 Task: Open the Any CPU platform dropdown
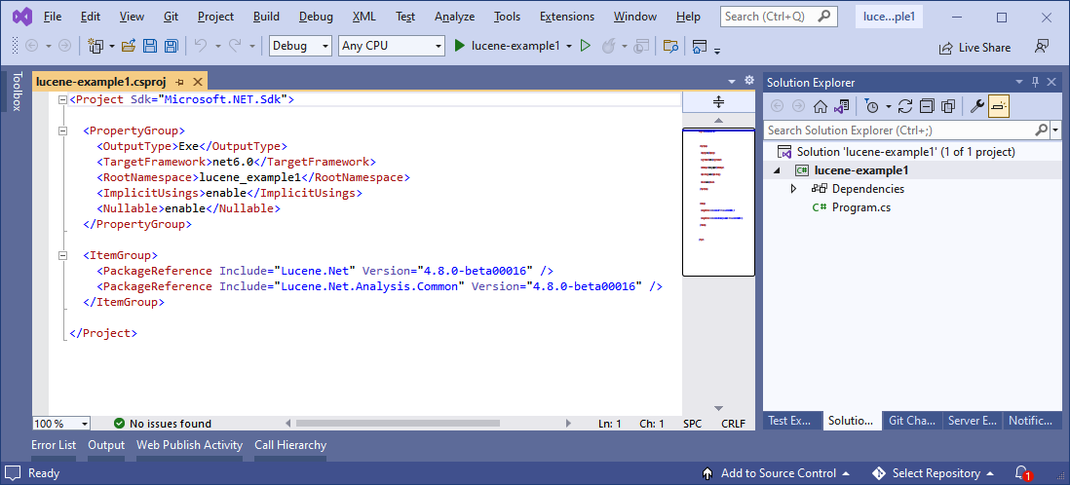coord(391,46)
